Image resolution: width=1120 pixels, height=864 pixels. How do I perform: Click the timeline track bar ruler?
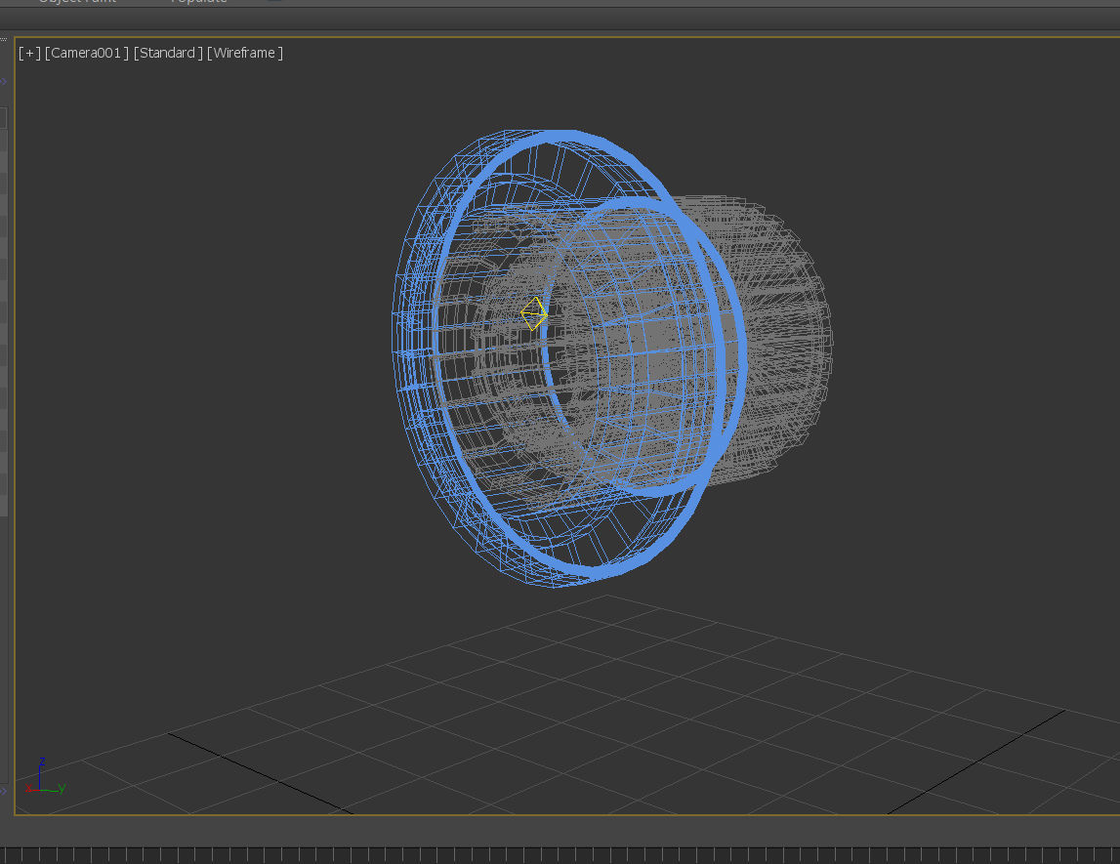point(560,854)
